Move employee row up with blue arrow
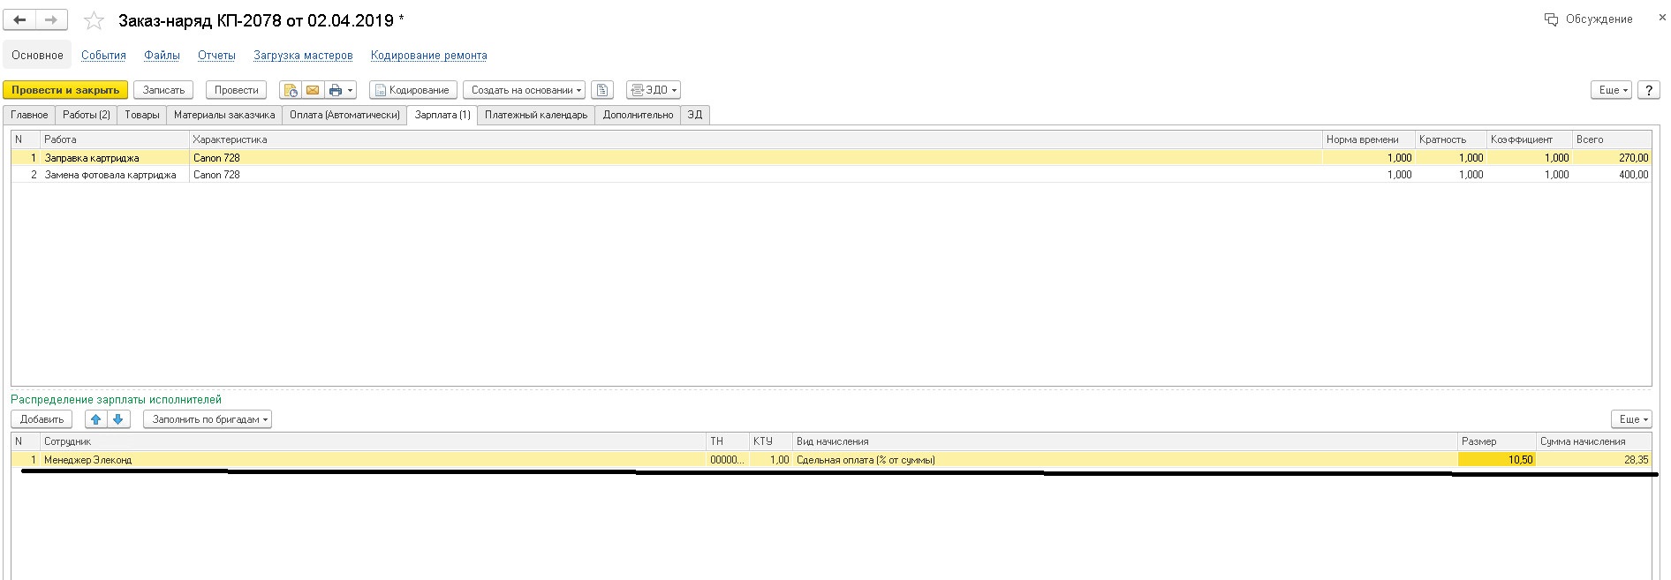Image resolution: width=1671 pixels, height=580 pixels. (x=96, y=419)
